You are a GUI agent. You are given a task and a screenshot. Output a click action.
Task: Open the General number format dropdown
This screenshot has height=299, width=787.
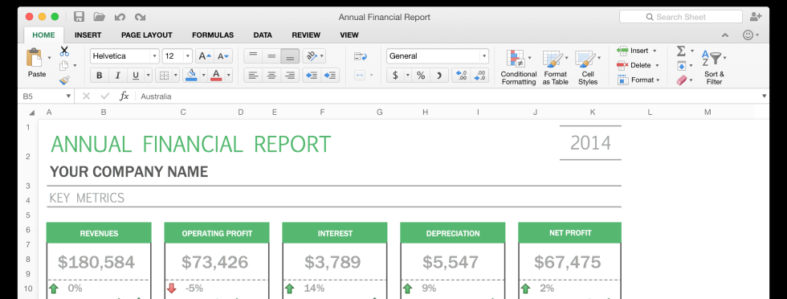[483, 56]
